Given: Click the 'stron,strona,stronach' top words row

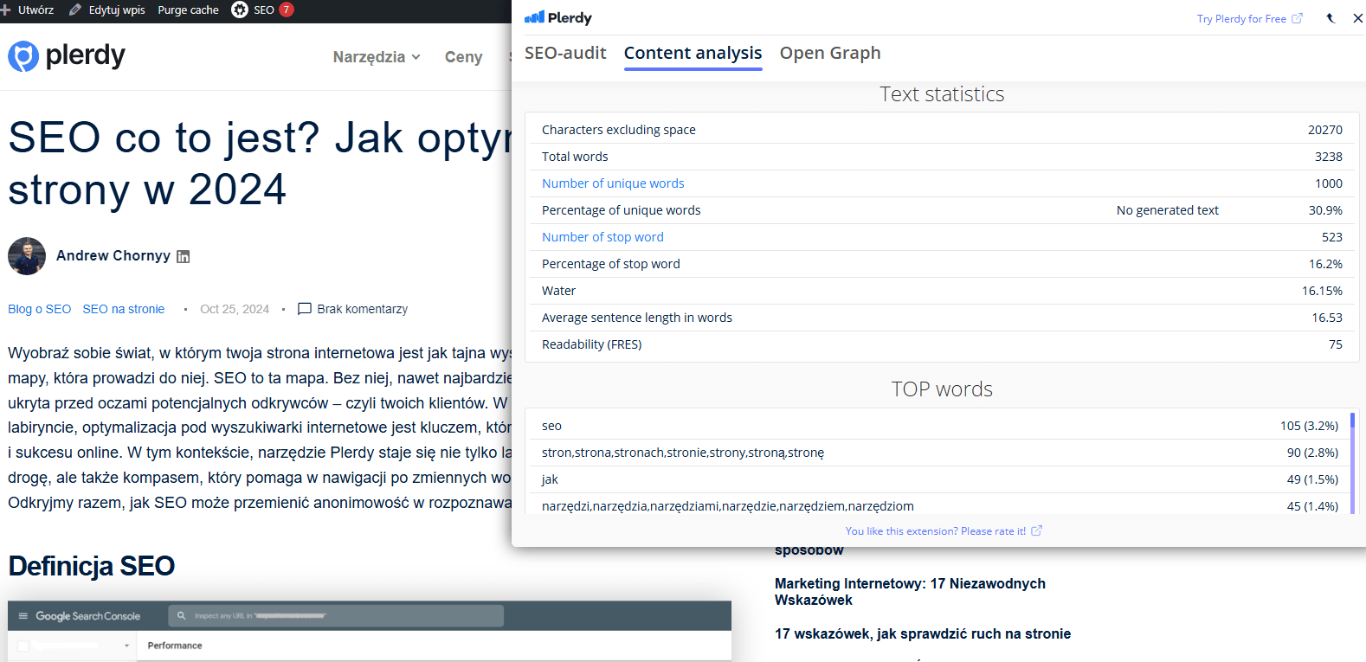Looking at the screenshot, I should point(940,453).
